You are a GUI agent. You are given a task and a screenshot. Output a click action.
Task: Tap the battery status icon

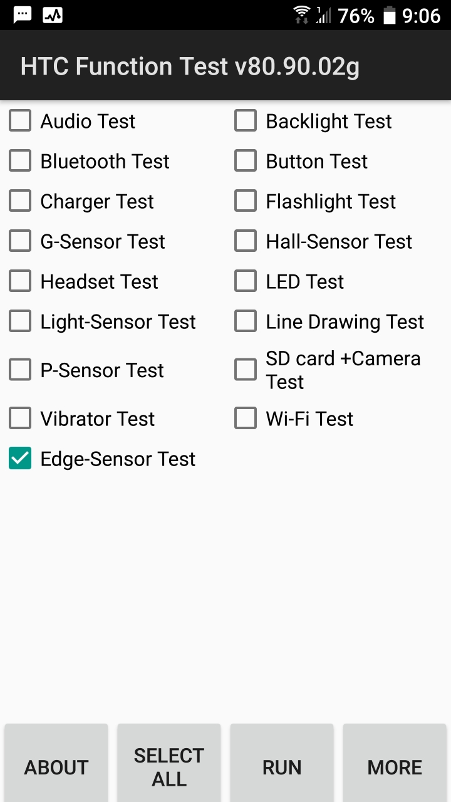pos(390,15)
